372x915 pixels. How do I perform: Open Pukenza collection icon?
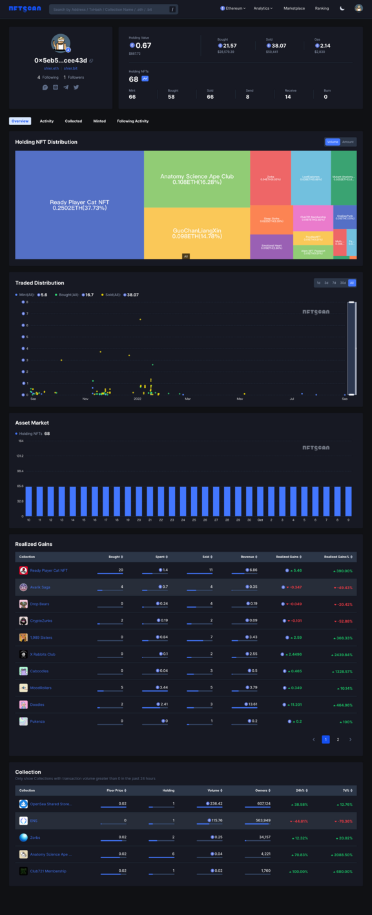pyautogui.click(x=23, y=721)
